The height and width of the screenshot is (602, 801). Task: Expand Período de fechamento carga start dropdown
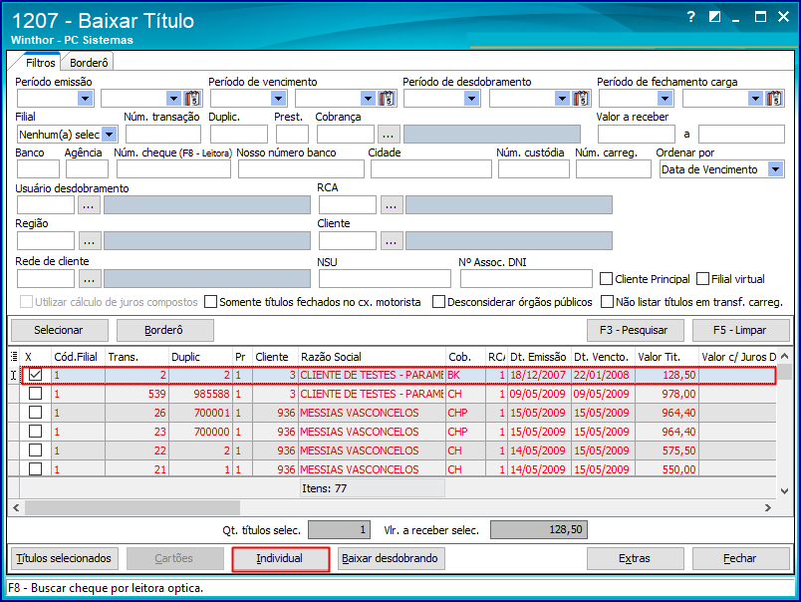pyautogui.click(x=665, y=98)
